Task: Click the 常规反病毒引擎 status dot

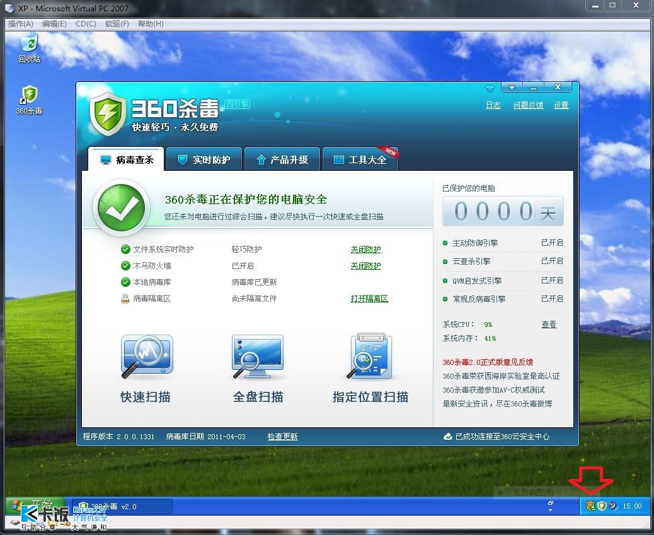Action: tap(445, 299)
